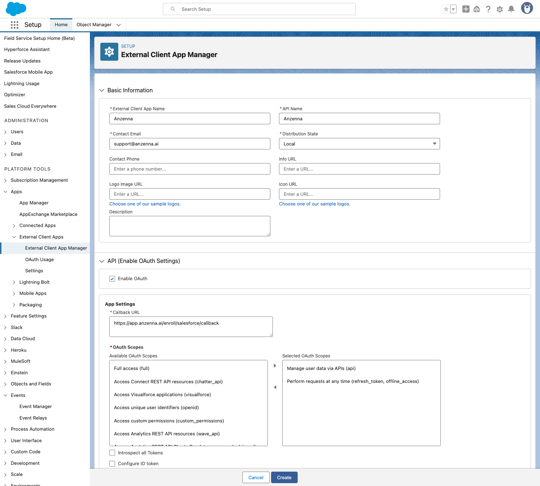The image size is (540, 486).
Task: Click the Help question mark icon
Action: (x=488, y=9)
